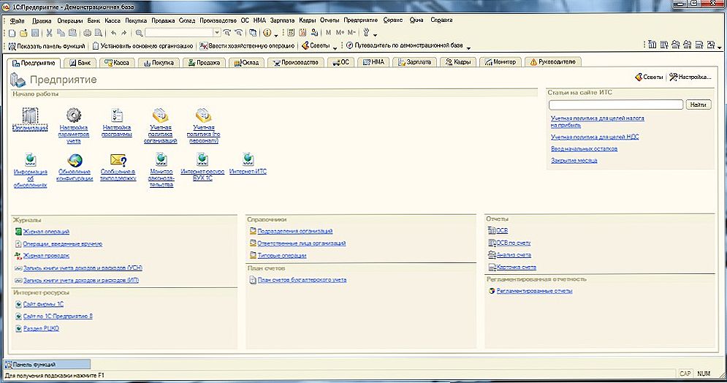Click the M+ memory add button
Viewport: 727px width, 383px height.
click(x=340, y=33)
